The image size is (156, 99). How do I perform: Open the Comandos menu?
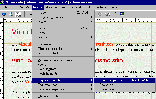[x=77, y=7]
